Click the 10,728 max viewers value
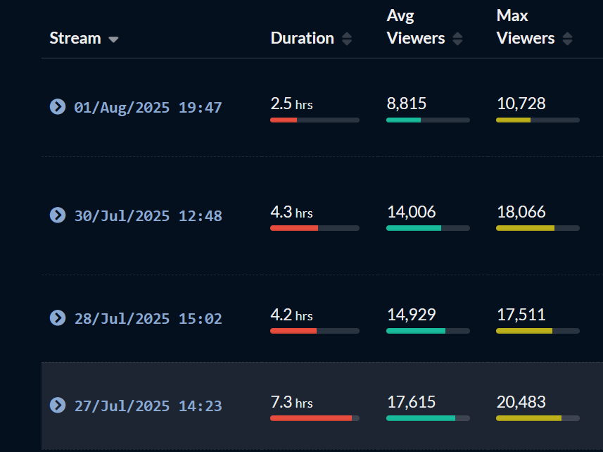This screenshot has width=603, height=452. 521,103
